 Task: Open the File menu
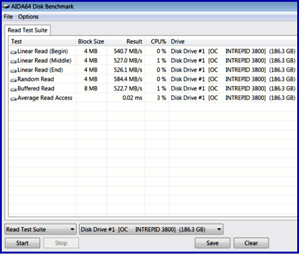click(x=8, y=17)
